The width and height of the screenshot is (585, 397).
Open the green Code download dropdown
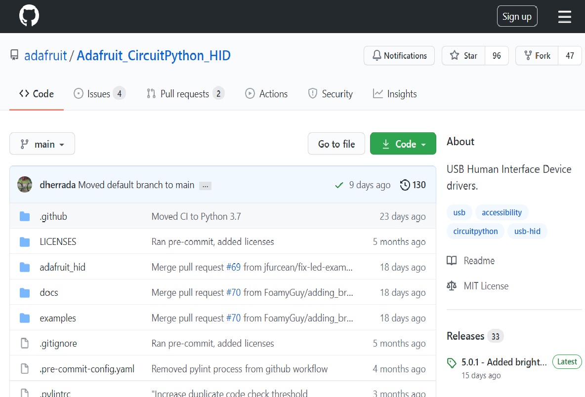point(403,144)
